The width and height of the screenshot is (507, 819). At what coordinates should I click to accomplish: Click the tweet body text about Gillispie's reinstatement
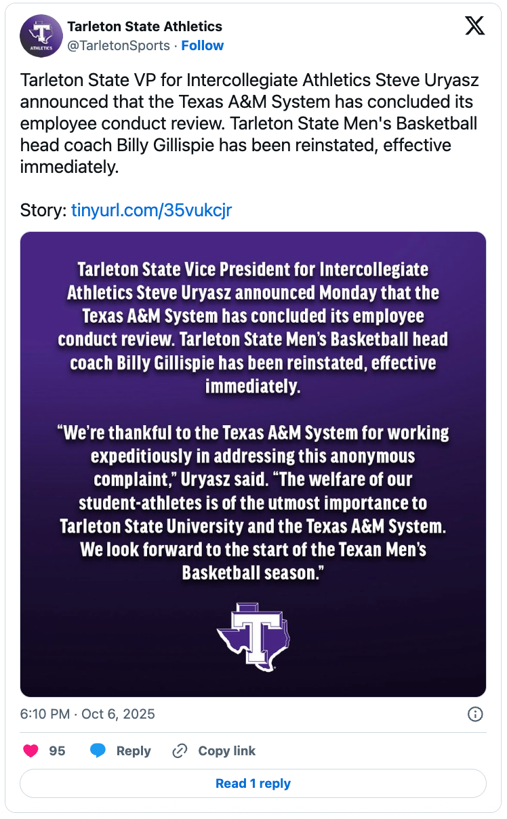(249, 124)
